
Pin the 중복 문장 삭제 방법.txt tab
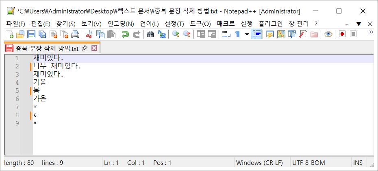click(84, 48)
